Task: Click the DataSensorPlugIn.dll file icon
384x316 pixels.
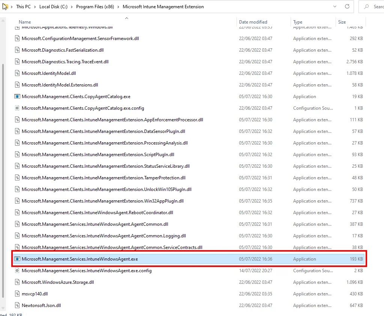Action: coord(17,131)
